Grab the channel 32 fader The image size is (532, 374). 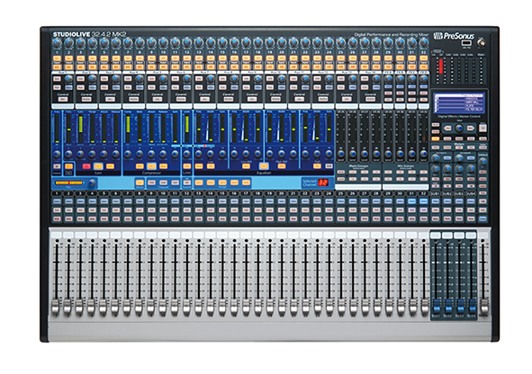424,307
